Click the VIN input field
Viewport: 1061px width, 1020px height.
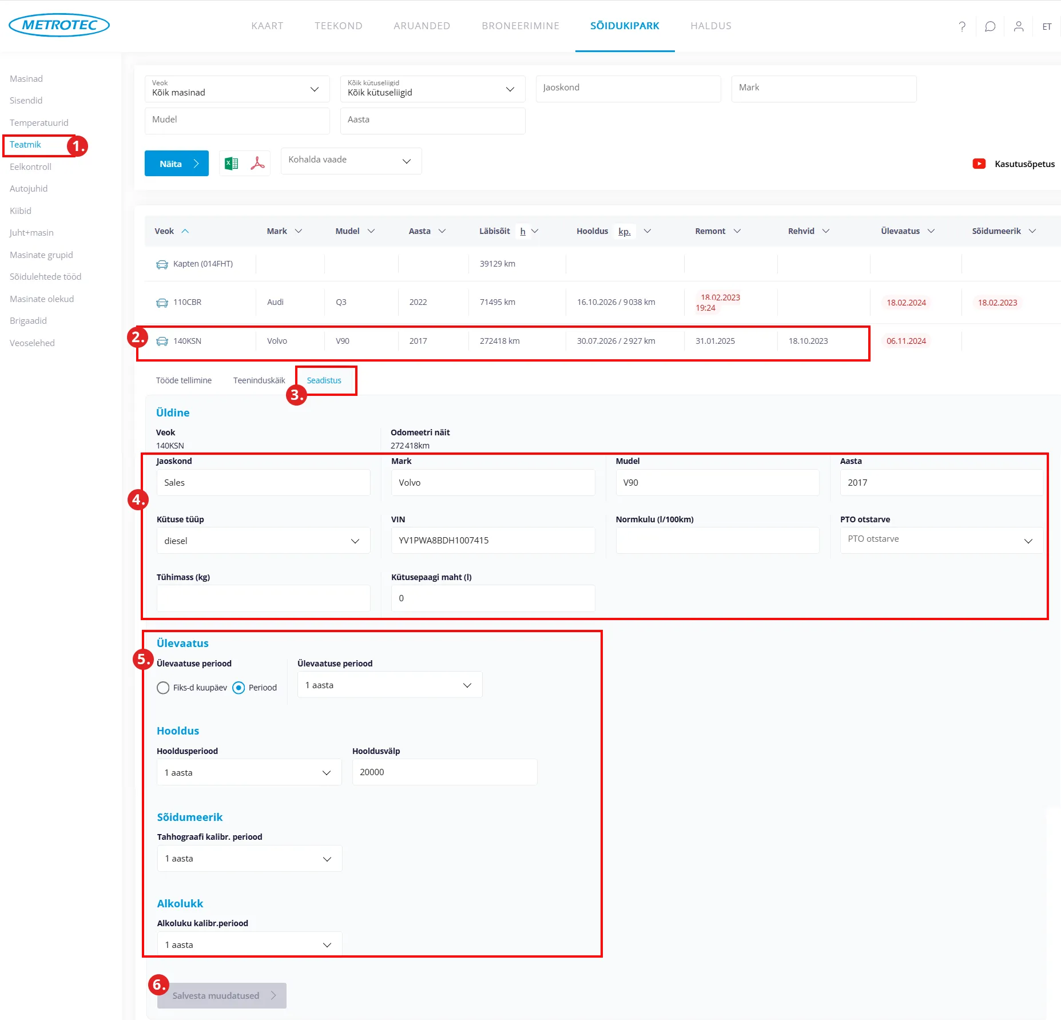tap(492, 541)
